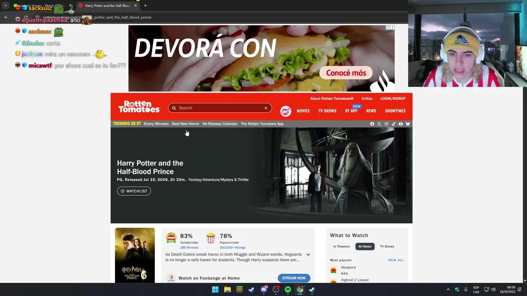Open Rotten Tomatoes Bluesky icon
The height and width of the screenshot is (296, 527).
[x=408, y=124]
